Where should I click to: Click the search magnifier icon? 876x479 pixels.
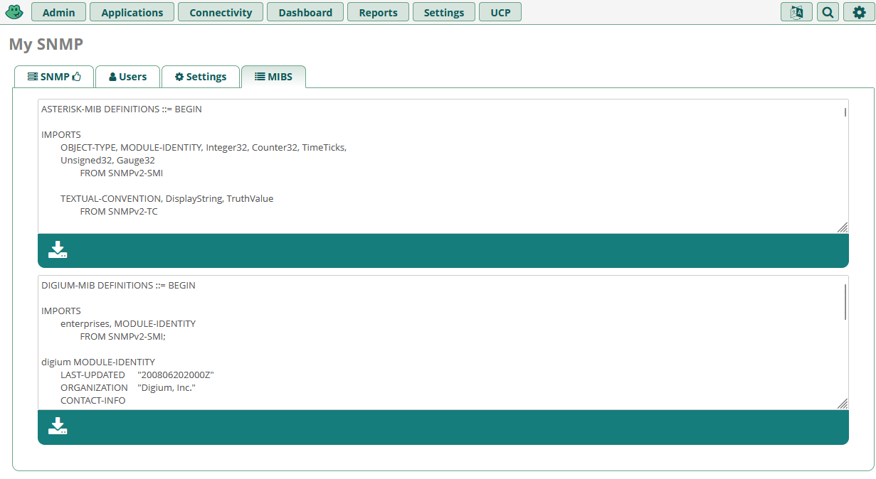point(828,12)
